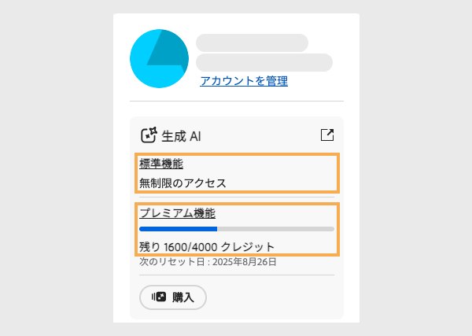The width and height of the screenshot is (472, 336).
Task: Open the external link icon beside 生成 AI
Action: coord(327,135)
